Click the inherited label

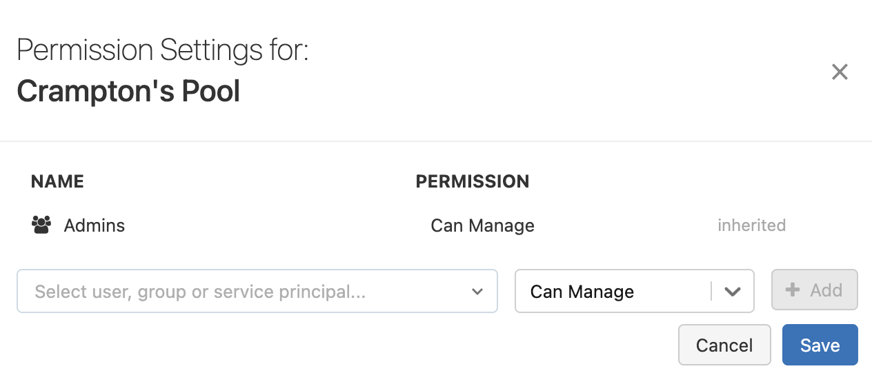pos(751,225)
